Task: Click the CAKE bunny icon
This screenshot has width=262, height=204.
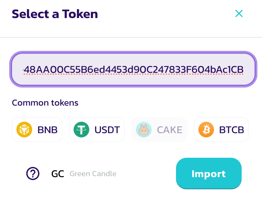Action: coord(144,130)
